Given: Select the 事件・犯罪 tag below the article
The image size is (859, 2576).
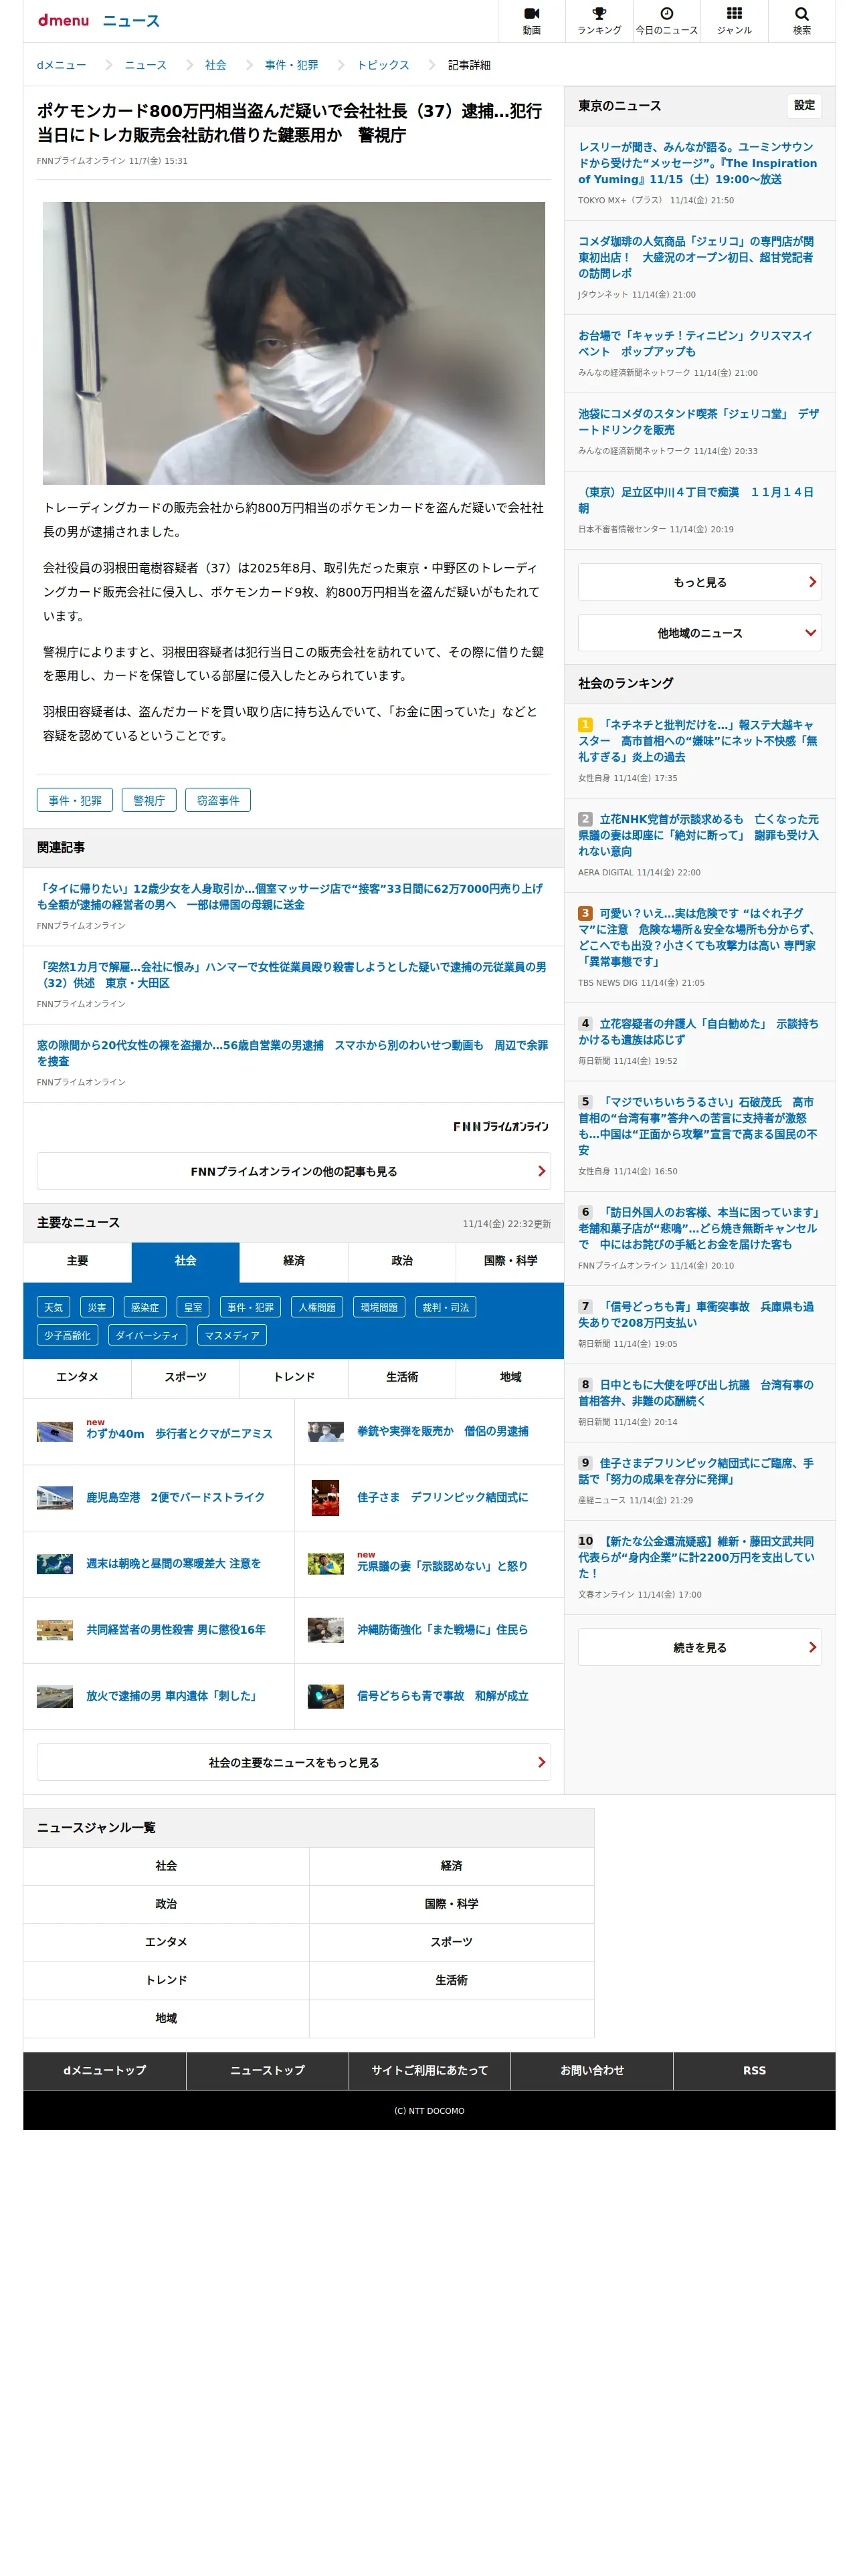Looking at the screenshot, I should tap(75, 800).
